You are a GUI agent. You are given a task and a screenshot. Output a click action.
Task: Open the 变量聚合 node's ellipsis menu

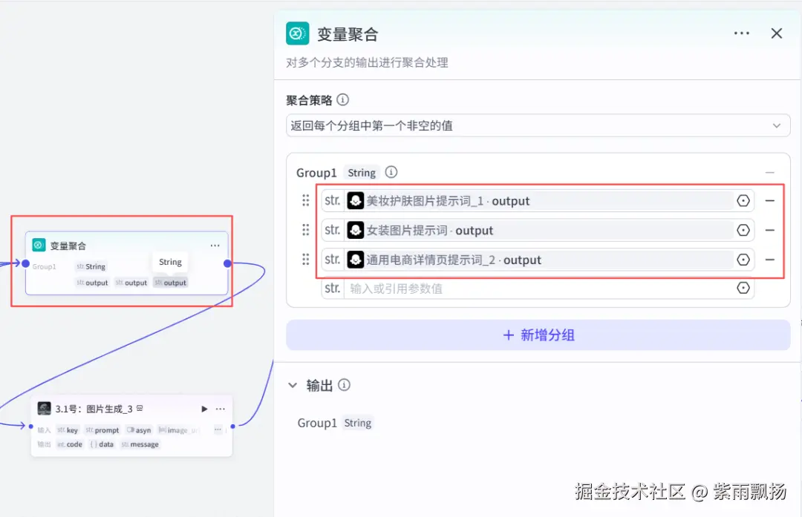[x=215, y=246]
